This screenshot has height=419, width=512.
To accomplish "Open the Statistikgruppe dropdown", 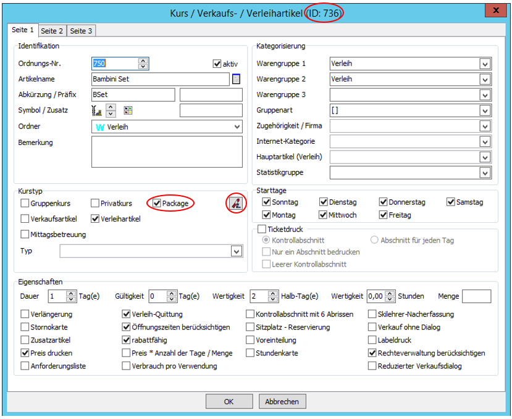I will 485,173.
